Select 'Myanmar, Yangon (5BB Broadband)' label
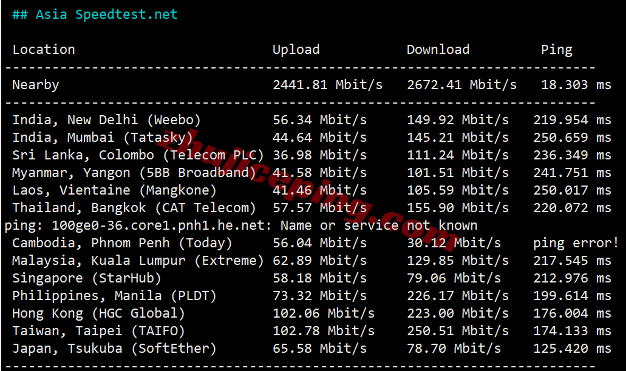This screenshot has height=371, width=626. coord(134,172)
